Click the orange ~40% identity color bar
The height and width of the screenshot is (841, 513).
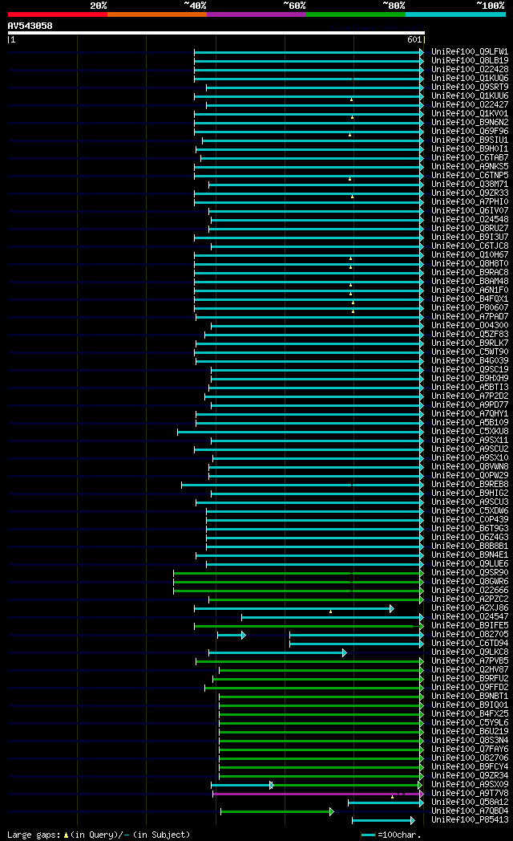[157, 14]
